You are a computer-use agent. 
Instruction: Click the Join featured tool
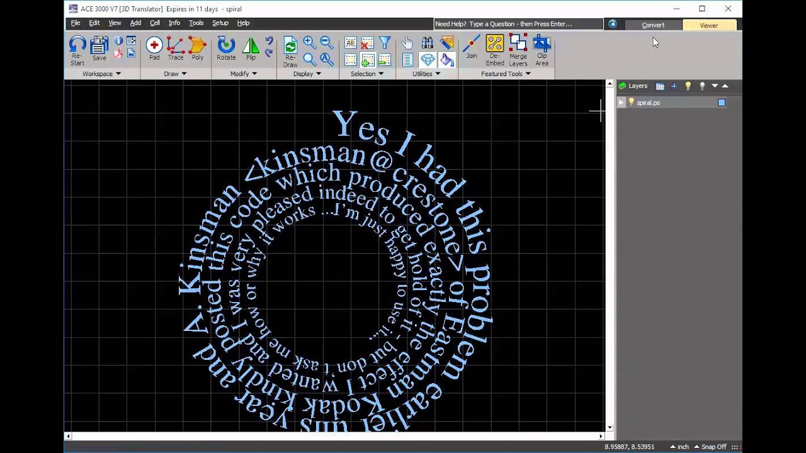click(471, 47)
